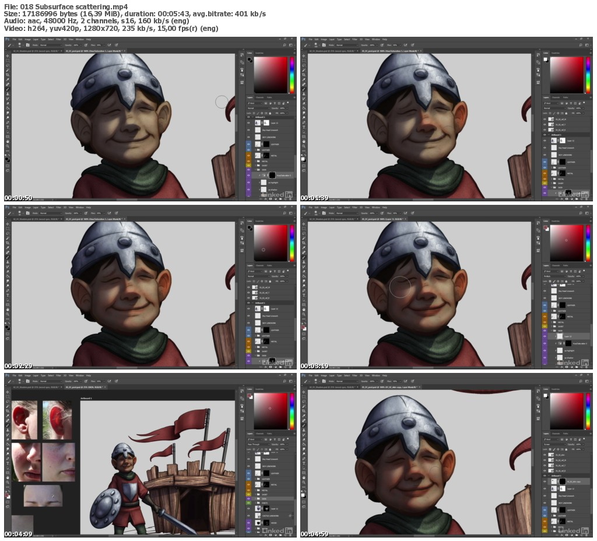Open the Multiply blend mode dropdown in the 00:03:19 frame
Image resolution: width=597 pixels, height=541 pixels.
pos(554,277)
